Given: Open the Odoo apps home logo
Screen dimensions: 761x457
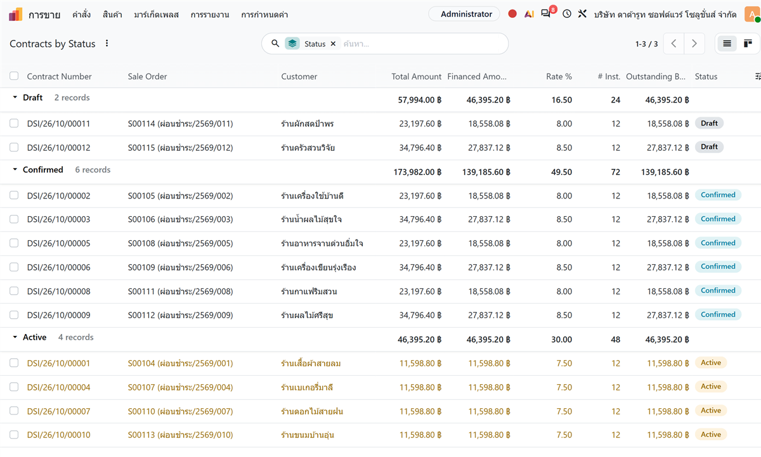Looking at the screenshot, I should [16, 15].
